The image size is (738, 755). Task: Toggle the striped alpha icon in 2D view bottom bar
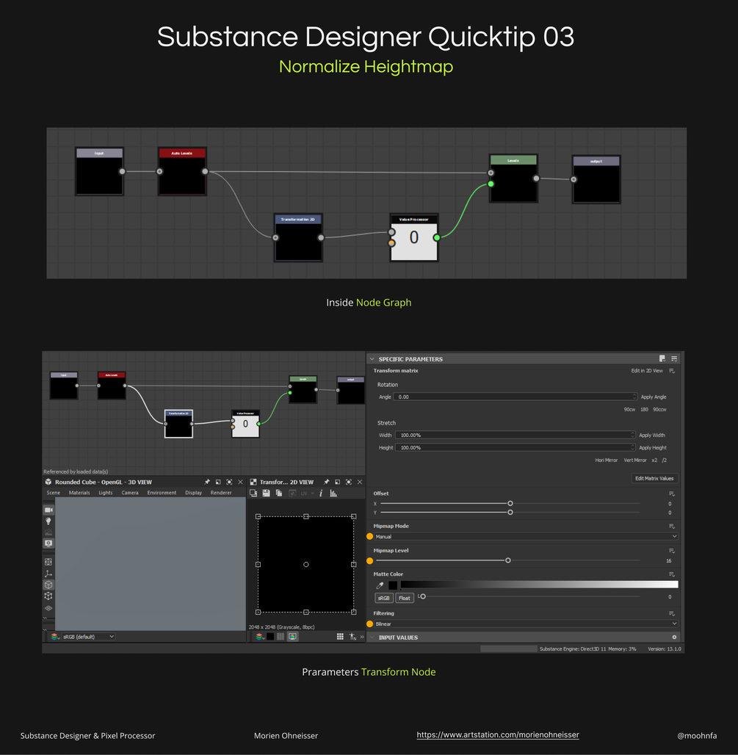coord(281,637)
